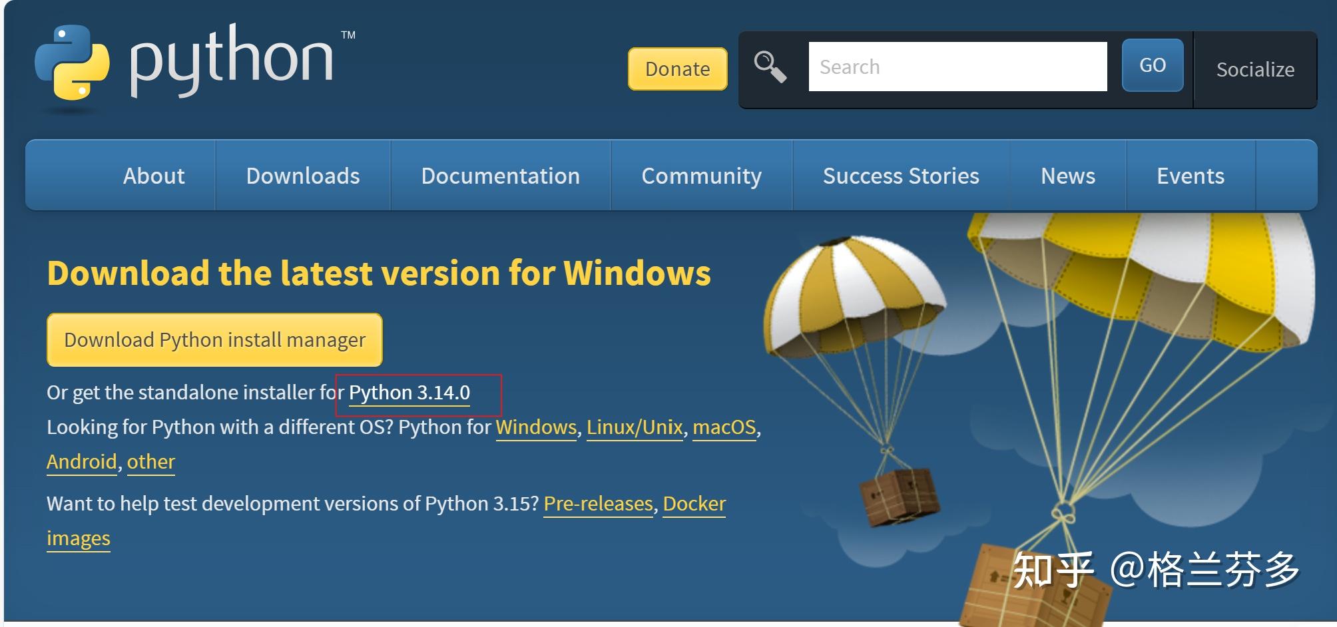Select Success Stories in navigation bar

click(x=901, y=176)
